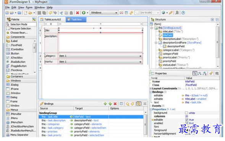The image size is (225, 141).
Task: Click the move-up icon in Bindings toolbar
Action: 128,104
